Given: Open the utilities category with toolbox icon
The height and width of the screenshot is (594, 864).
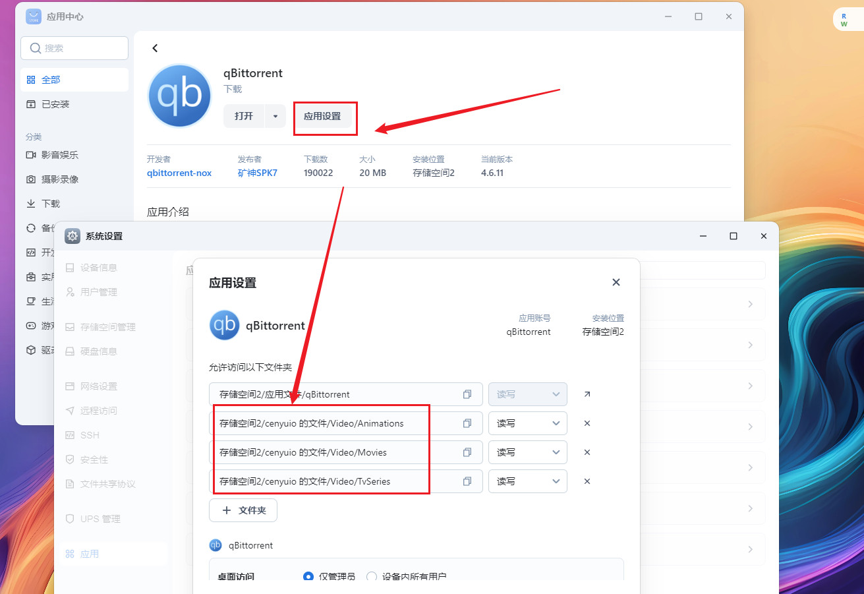Looking at the screenshot, I should [31, 277].
